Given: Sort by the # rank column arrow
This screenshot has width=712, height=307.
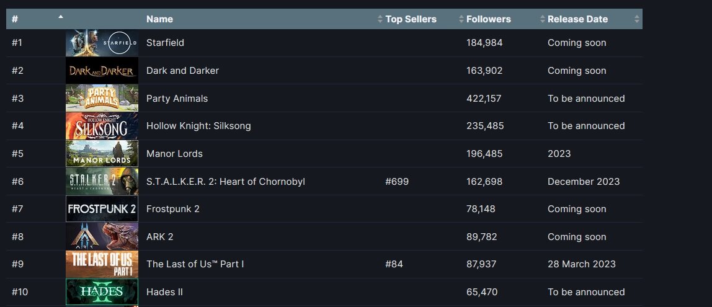Looking at the screenshot, I should pos(60,17).
